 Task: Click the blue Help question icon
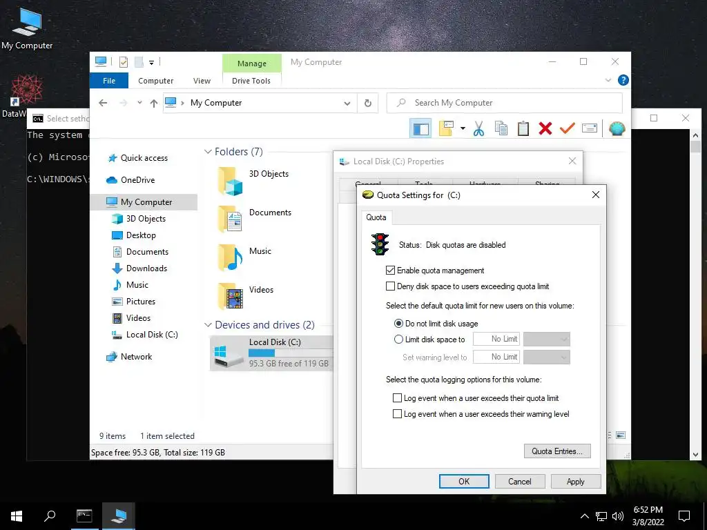(x=623, y=80)
